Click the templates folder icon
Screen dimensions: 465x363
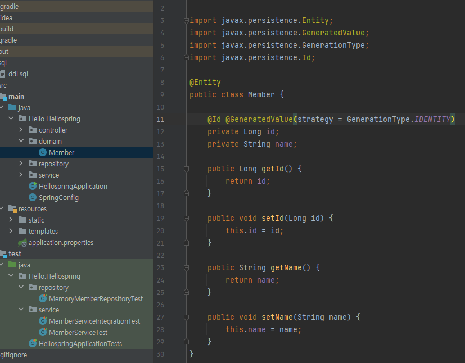point(22,231)
